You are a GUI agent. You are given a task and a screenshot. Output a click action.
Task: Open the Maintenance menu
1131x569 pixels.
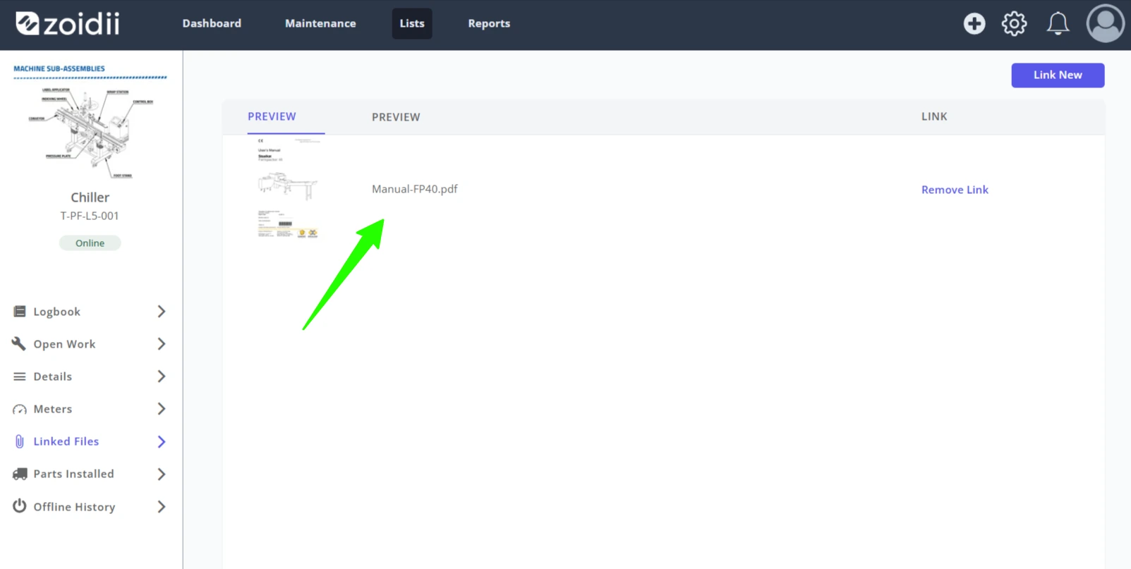click(x=320, y=23)
